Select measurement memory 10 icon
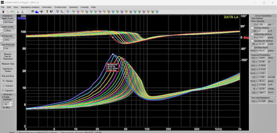 point(113,12)
